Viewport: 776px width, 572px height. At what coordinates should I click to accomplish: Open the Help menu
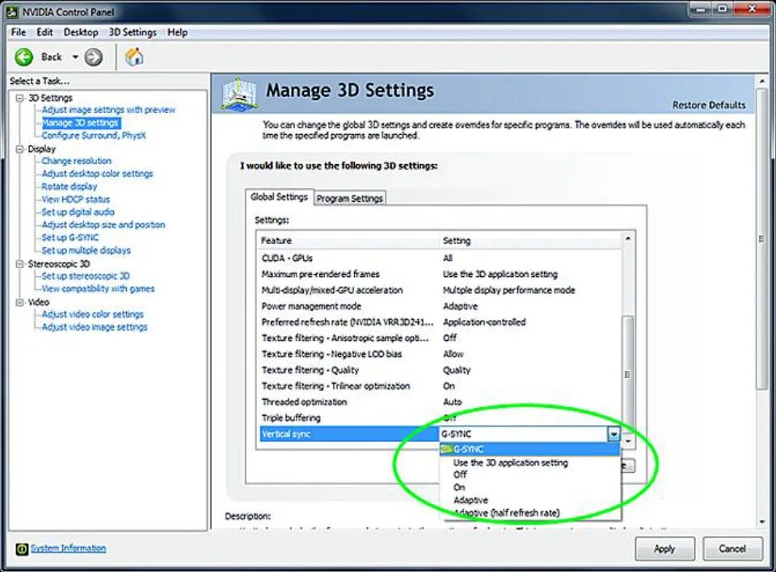pyautogui.click(x=177, y=32)
